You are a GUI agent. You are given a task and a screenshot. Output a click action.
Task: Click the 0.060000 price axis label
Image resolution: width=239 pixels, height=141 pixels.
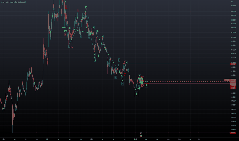233,97
